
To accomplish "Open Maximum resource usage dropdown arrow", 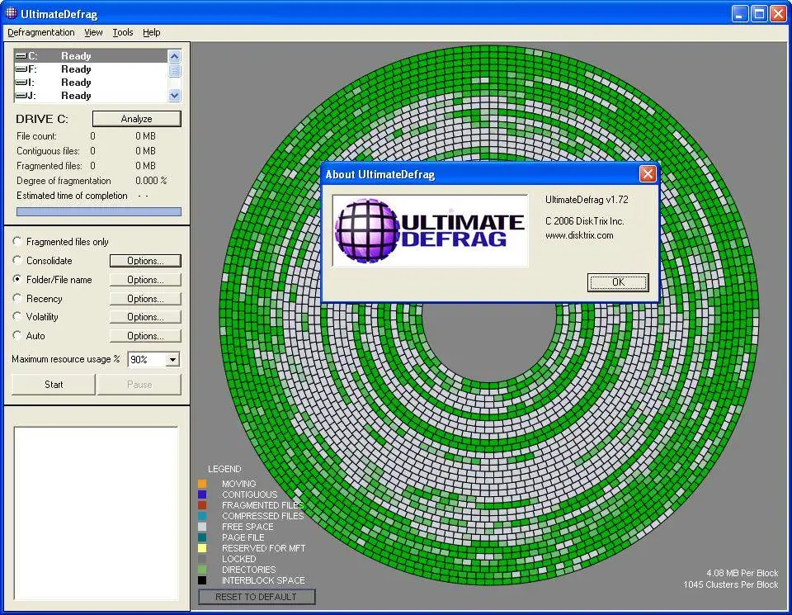I will pyautogui.click(x=172, y=359).
